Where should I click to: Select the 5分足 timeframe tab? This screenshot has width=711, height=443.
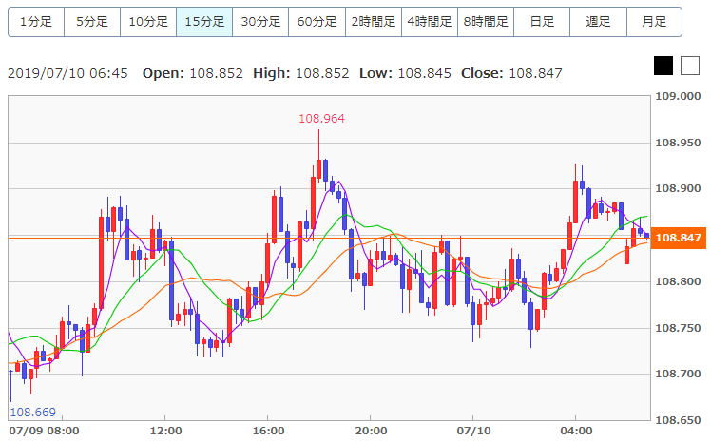[92, 22]
